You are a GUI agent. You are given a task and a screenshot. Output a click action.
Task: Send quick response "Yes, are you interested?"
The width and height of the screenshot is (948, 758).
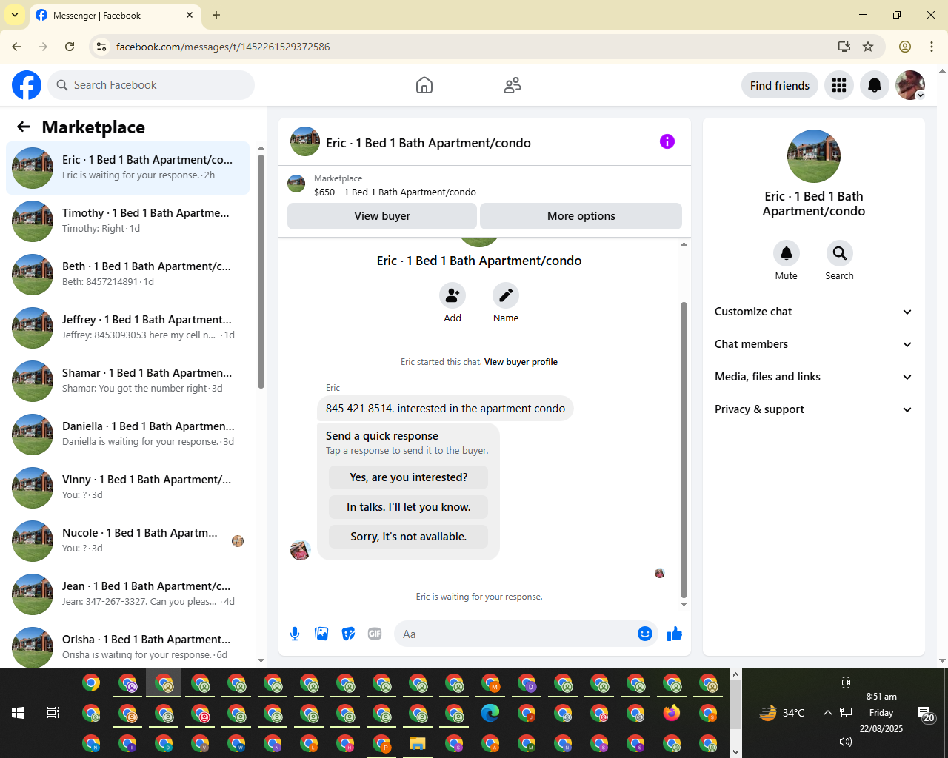coord(409,477)
